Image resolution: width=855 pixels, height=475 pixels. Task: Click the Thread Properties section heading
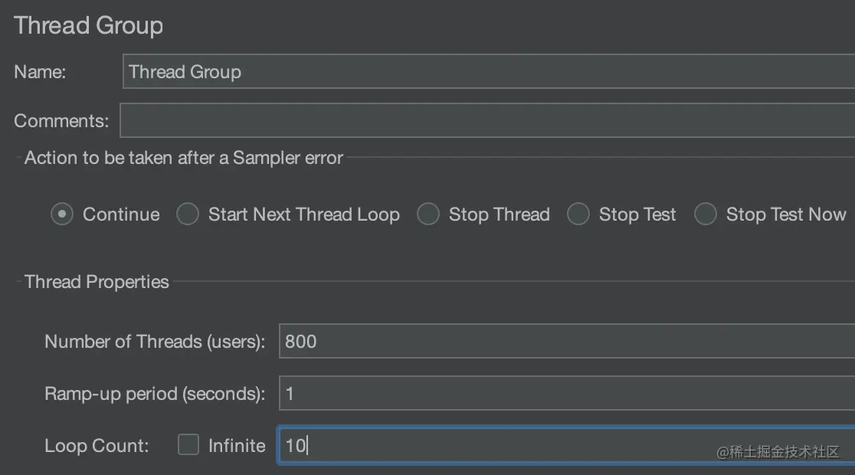(97, 281)
